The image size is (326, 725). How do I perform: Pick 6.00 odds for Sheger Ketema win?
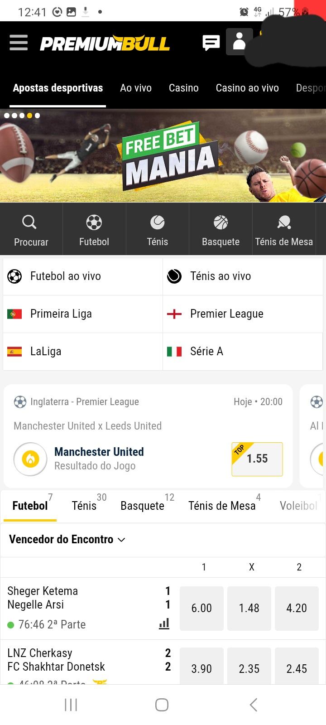point(201,608)
